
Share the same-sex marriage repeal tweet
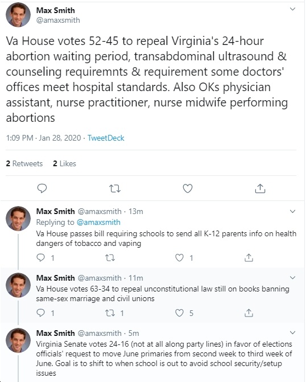click(x=249, y=313)
